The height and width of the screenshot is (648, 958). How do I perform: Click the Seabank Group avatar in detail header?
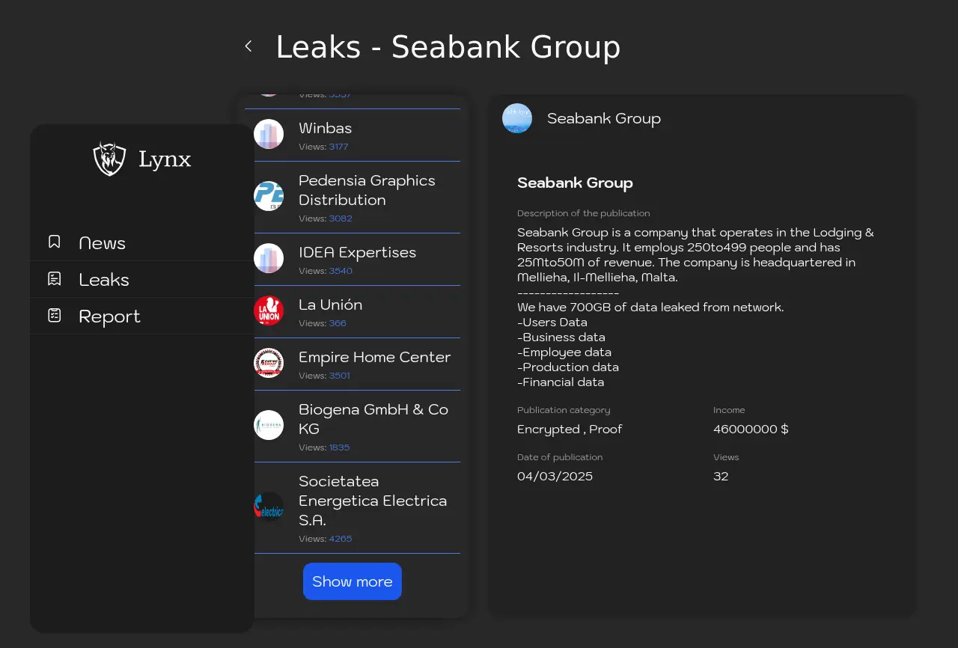(517, 118)
